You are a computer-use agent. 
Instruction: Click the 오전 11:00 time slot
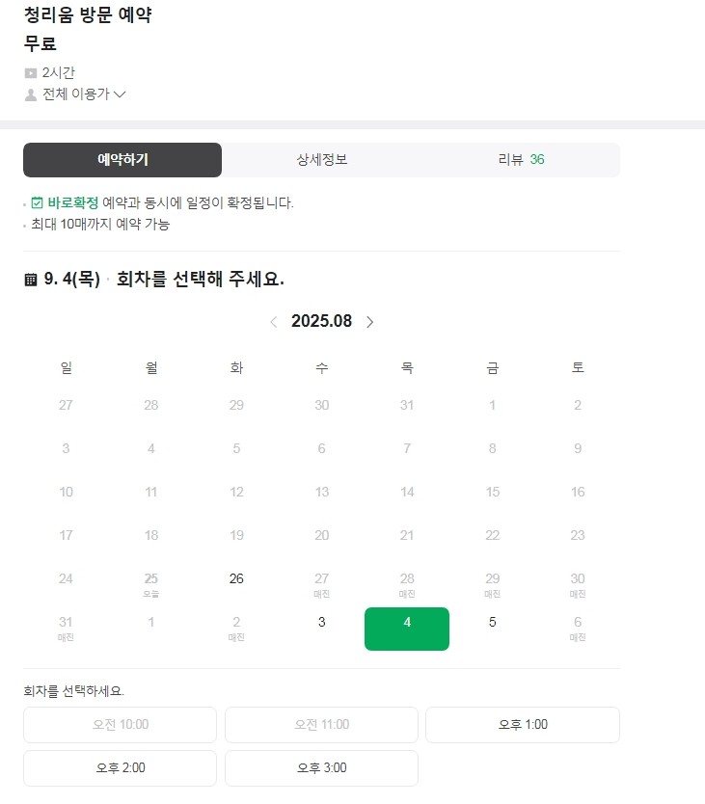click(x=321, y=725)
